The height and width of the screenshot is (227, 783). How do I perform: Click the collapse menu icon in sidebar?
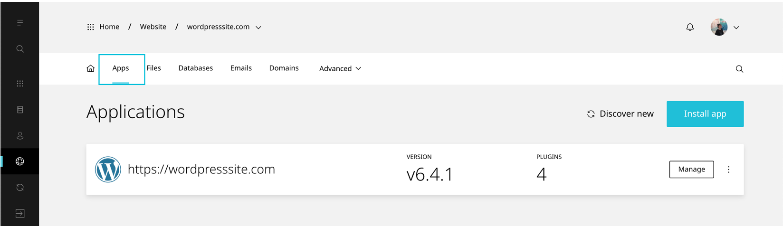tap(20, 23)
